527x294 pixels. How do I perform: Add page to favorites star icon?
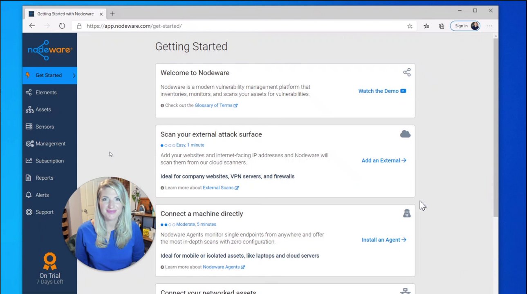tap(410, 26)
